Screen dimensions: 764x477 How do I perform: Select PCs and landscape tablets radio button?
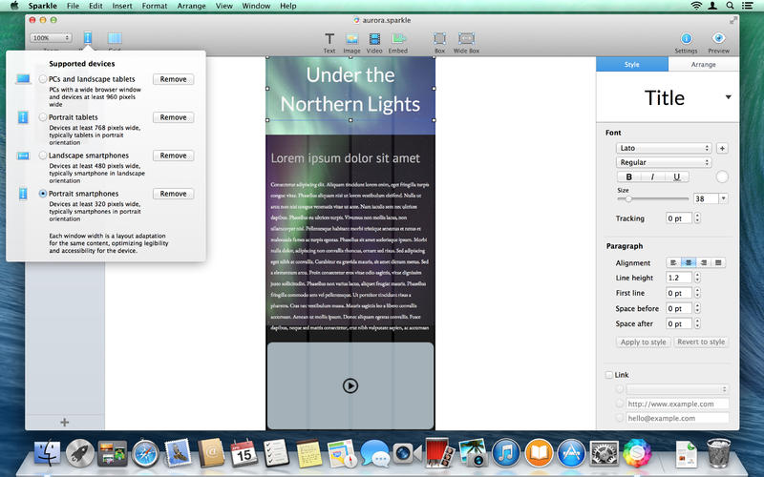pyautogui.click(x=43, y=79)
